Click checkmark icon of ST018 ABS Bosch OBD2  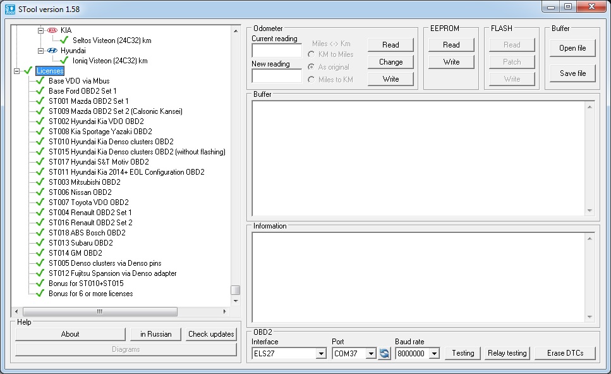tap(40, 233)
